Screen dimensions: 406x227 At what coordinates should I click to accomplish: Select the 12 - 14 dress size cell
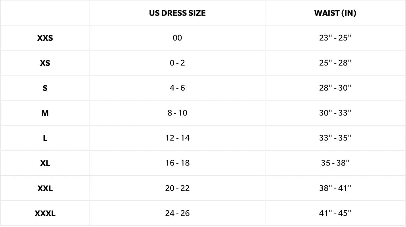click(x=177, y=138)
